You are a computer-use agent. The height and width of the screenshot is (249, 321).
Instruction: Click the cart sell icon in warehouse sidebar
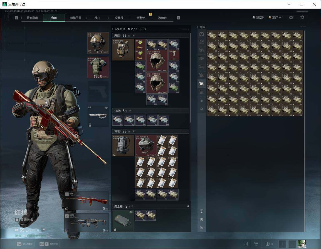point(201,228)
